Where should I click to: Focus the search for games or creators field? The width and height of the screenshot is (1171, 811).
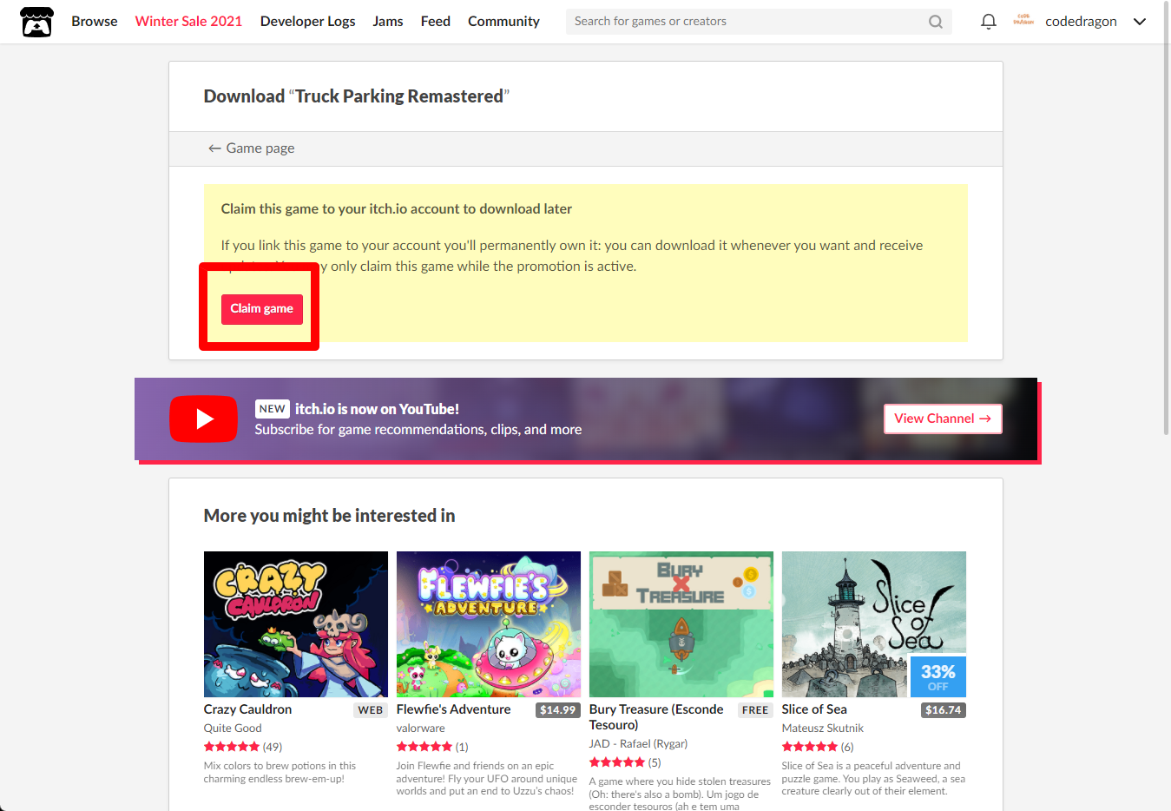(759, 22)
